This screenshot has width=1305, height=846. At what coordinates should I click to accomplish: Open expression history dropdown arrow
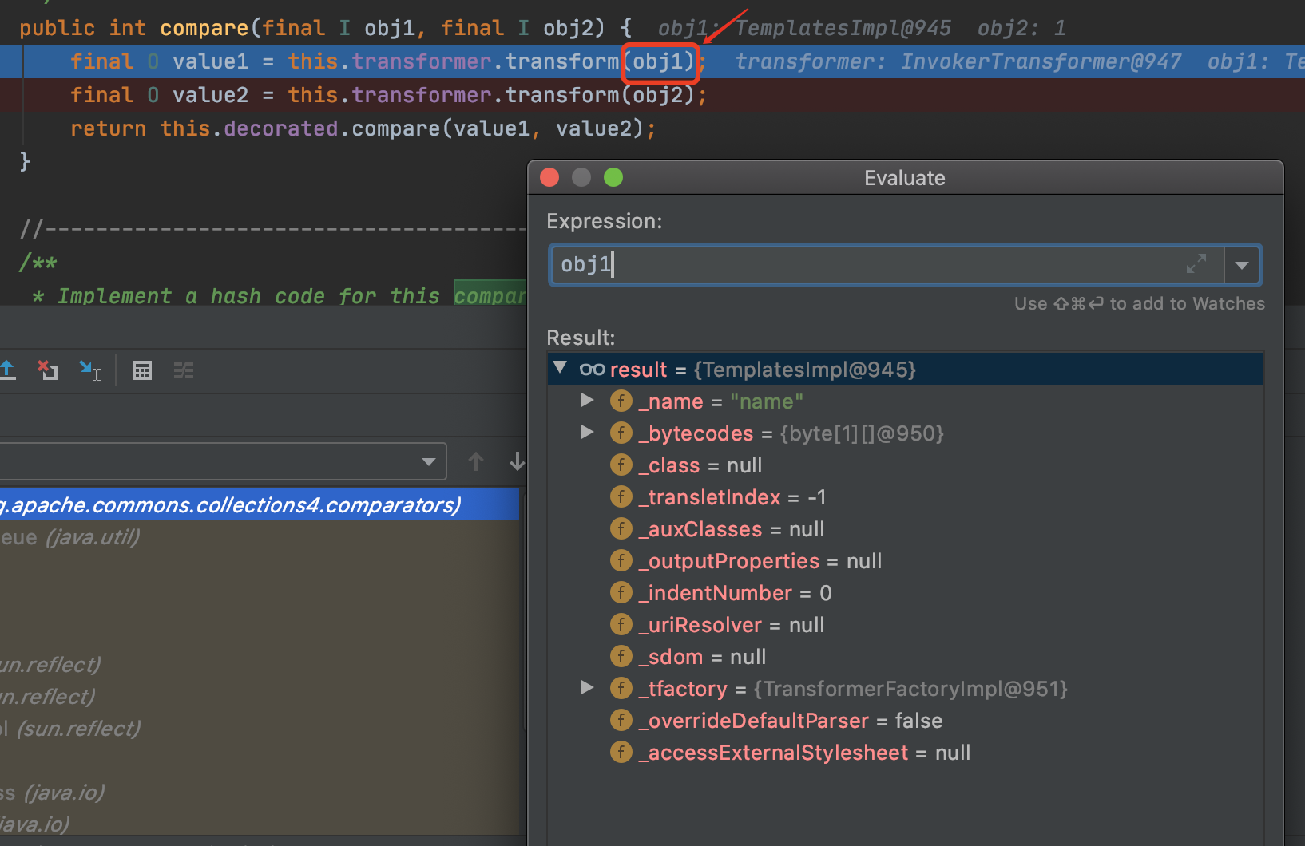1242,265
